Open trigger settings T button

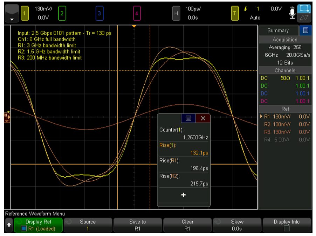tap(235, 13)
